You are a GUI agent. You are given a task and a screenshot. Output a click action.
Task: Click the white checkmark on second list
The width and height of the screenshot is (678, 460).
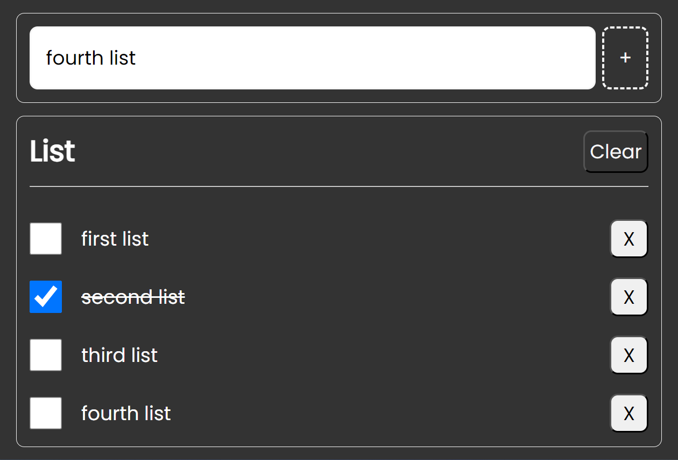(x=46, y=296)
